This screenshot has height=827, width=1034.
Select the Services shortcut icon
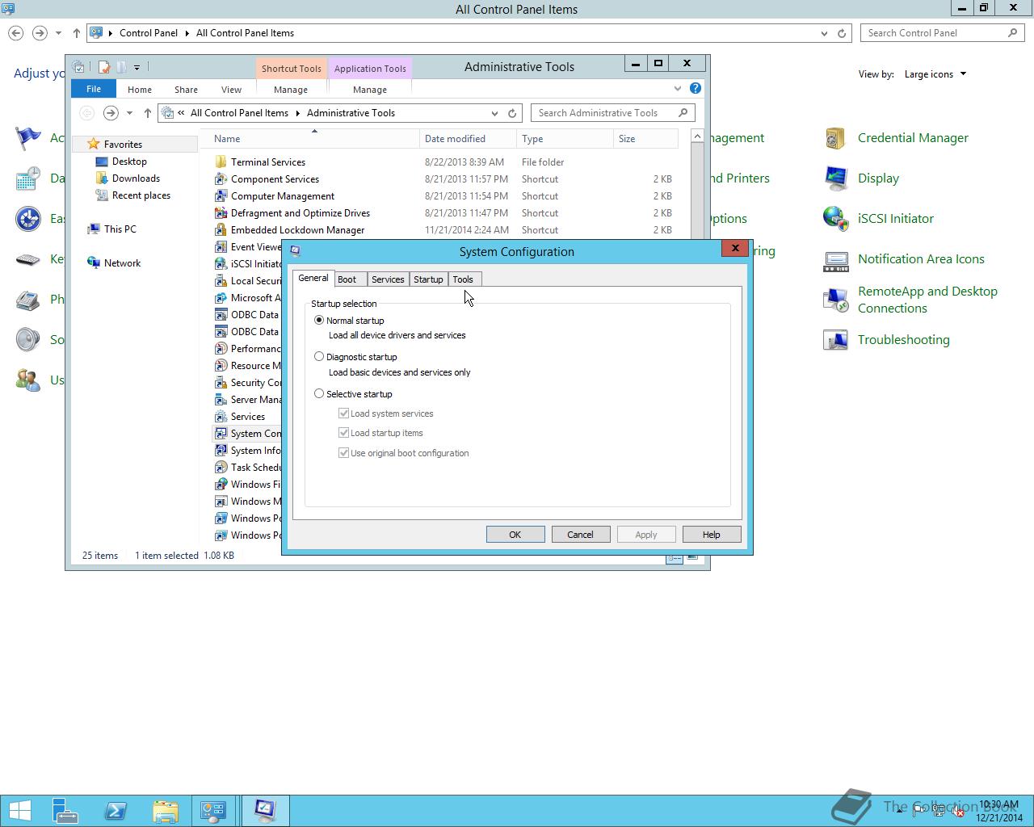click(221, 417)
